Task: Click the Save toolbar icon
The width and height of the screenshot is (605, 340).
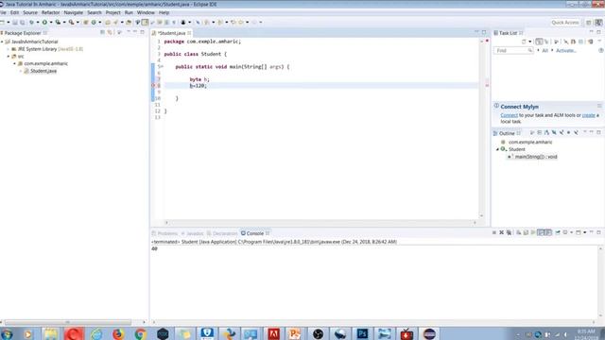Action: point(15,23)
